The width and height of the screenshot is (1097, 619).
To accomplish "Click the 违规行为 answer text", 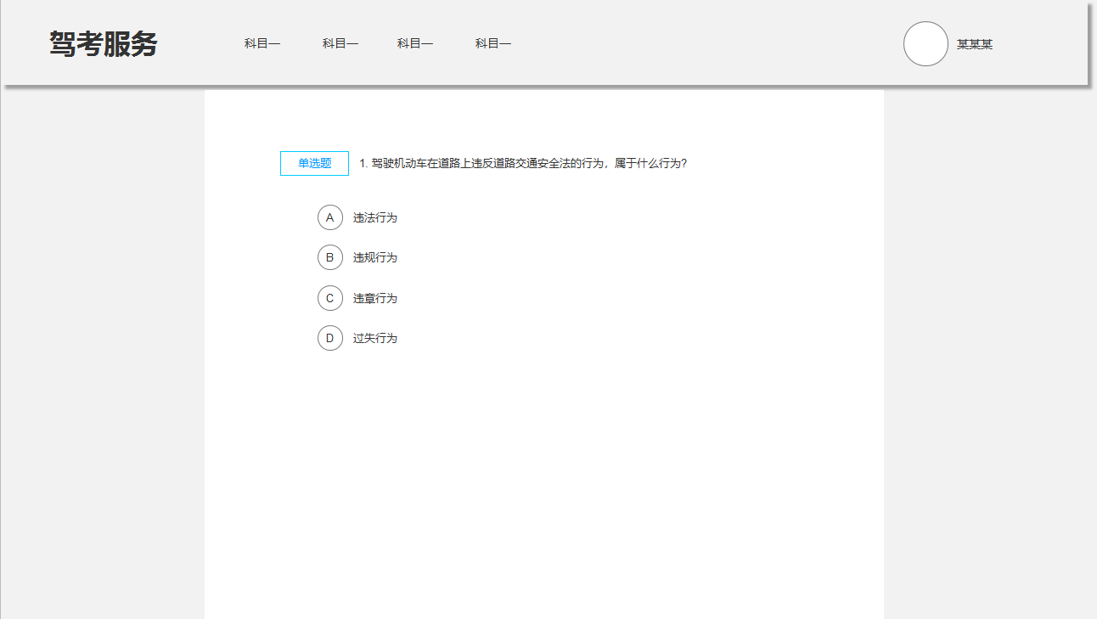I will coord(375,257).
